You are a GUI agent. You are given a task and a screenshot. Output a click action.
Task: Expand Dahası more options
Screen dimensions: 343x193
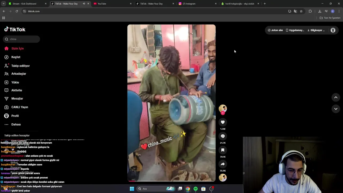16,124
